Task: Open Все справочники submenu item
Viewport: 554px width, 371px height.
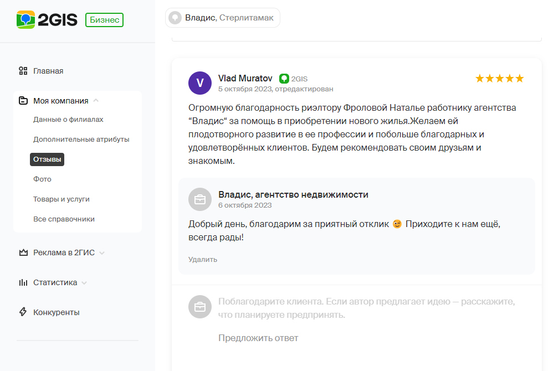Action: pyautogui.click(x=64, y=219)
